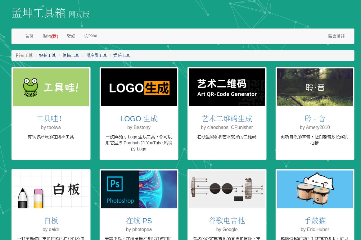Filter by 站长工具 category

(47, 55)
